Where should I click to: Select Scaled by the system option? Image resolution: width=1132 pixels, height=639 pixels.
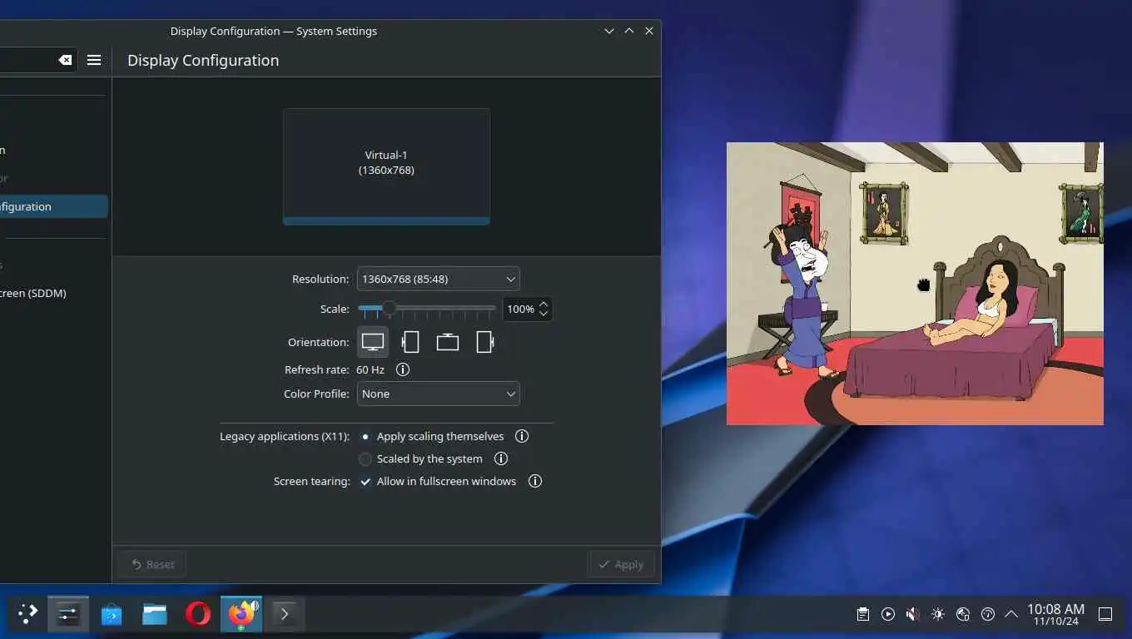point(420,458)
